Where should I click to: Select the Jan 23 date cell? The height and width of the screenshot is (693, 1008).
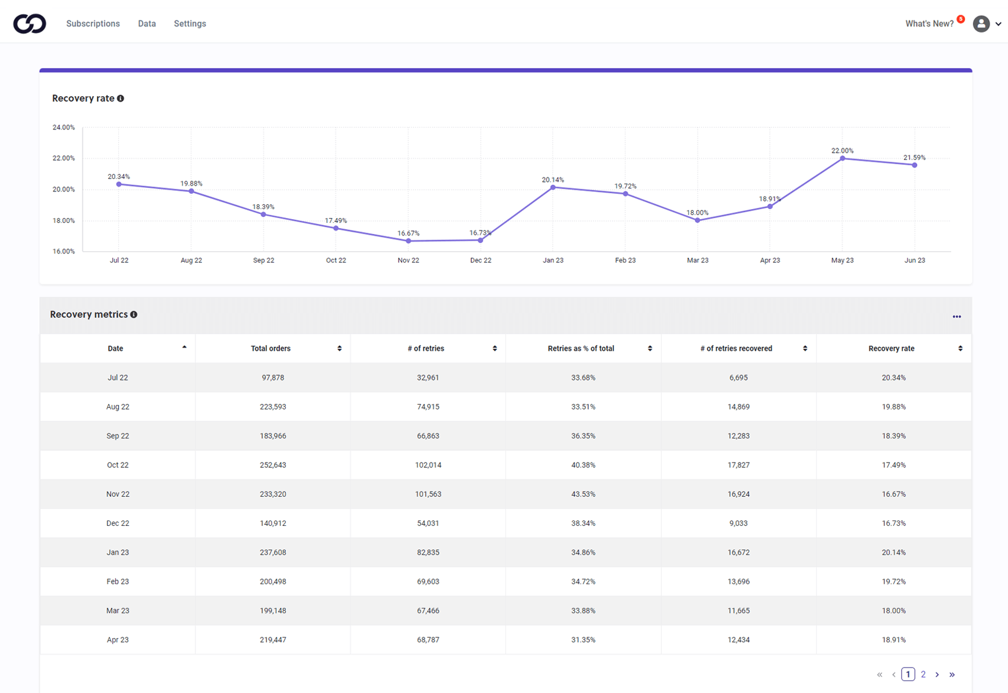point(118,552)
